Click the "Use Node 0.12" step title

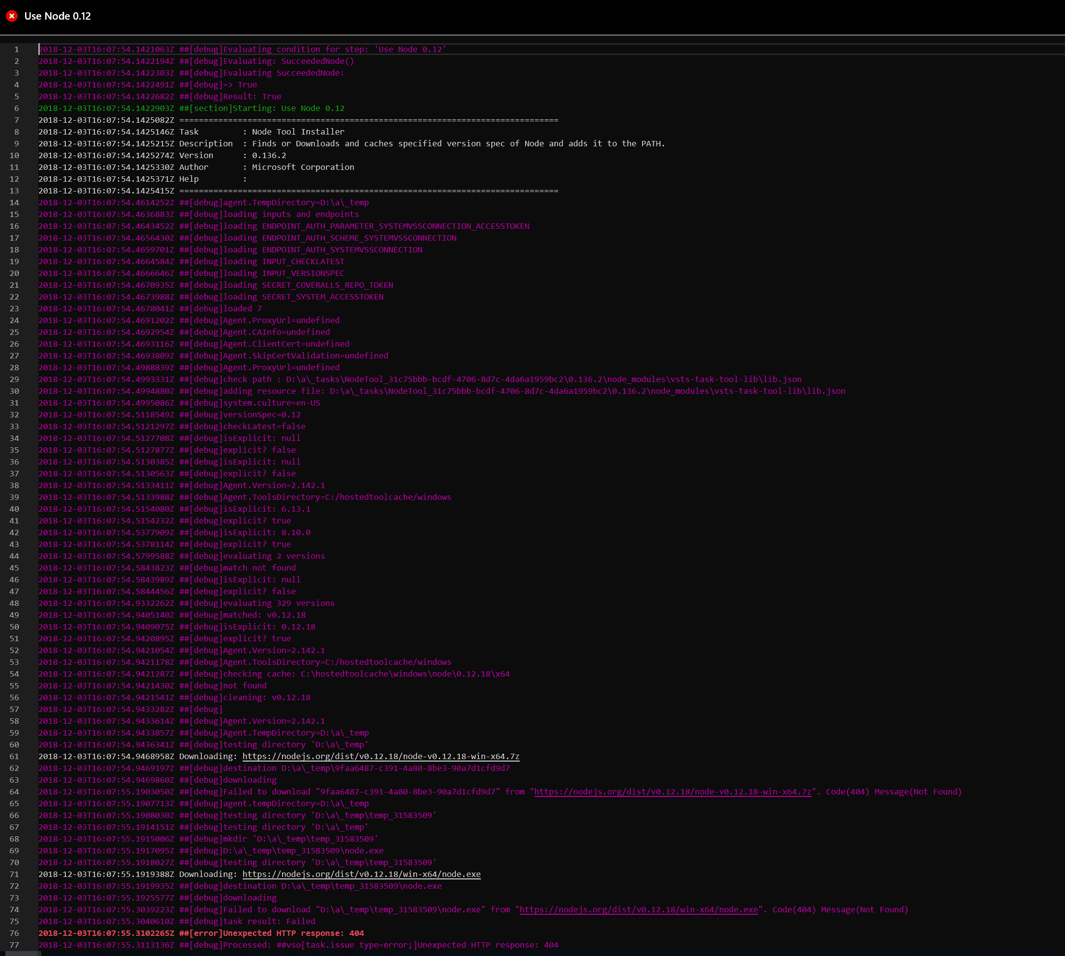point(58,16)
